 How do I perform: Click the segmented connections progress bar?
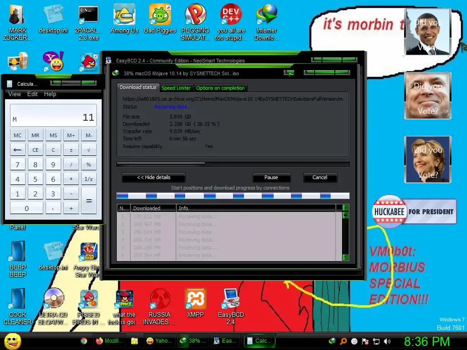(x=233, y=196)
